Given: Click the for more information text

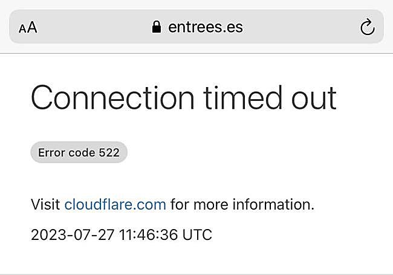Looking at the screenshot, I should [242, 204].
